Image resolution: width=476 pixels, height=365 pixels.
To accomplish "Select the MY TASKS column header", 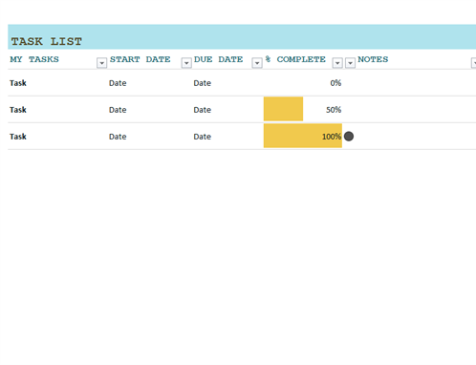I will [34, 59].
